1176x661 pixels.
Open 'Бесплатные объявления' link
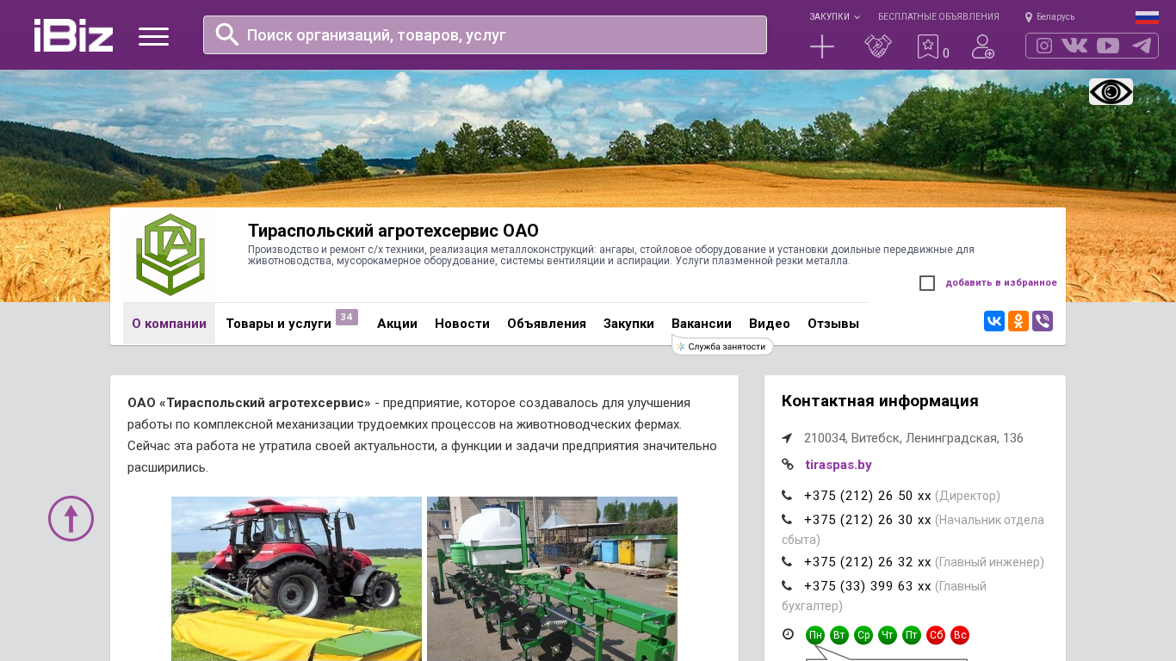pyautogui.click(x=938, y=17)
